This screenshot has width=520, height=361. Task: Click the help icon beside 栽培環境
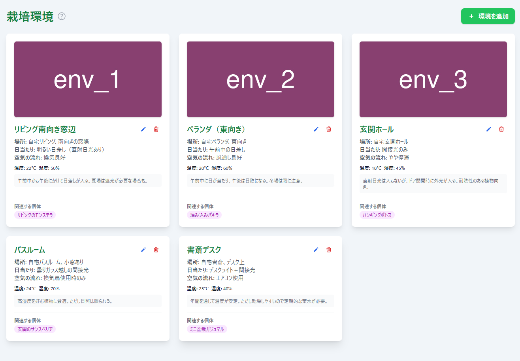62,16
